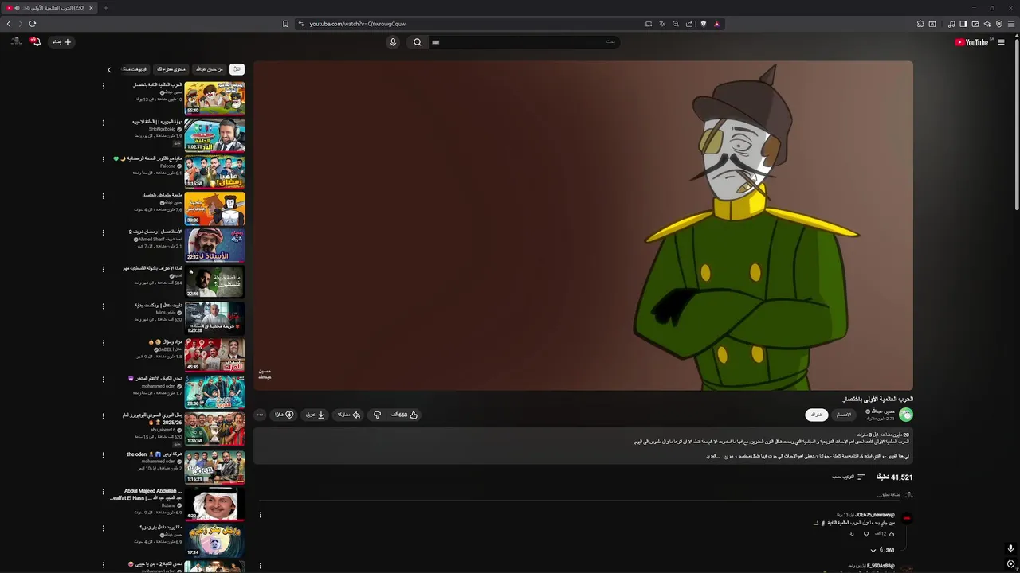This screenshot has height=573, width=1020.
Task: Open YouTube notifications bell
Action: click(35, 41)
